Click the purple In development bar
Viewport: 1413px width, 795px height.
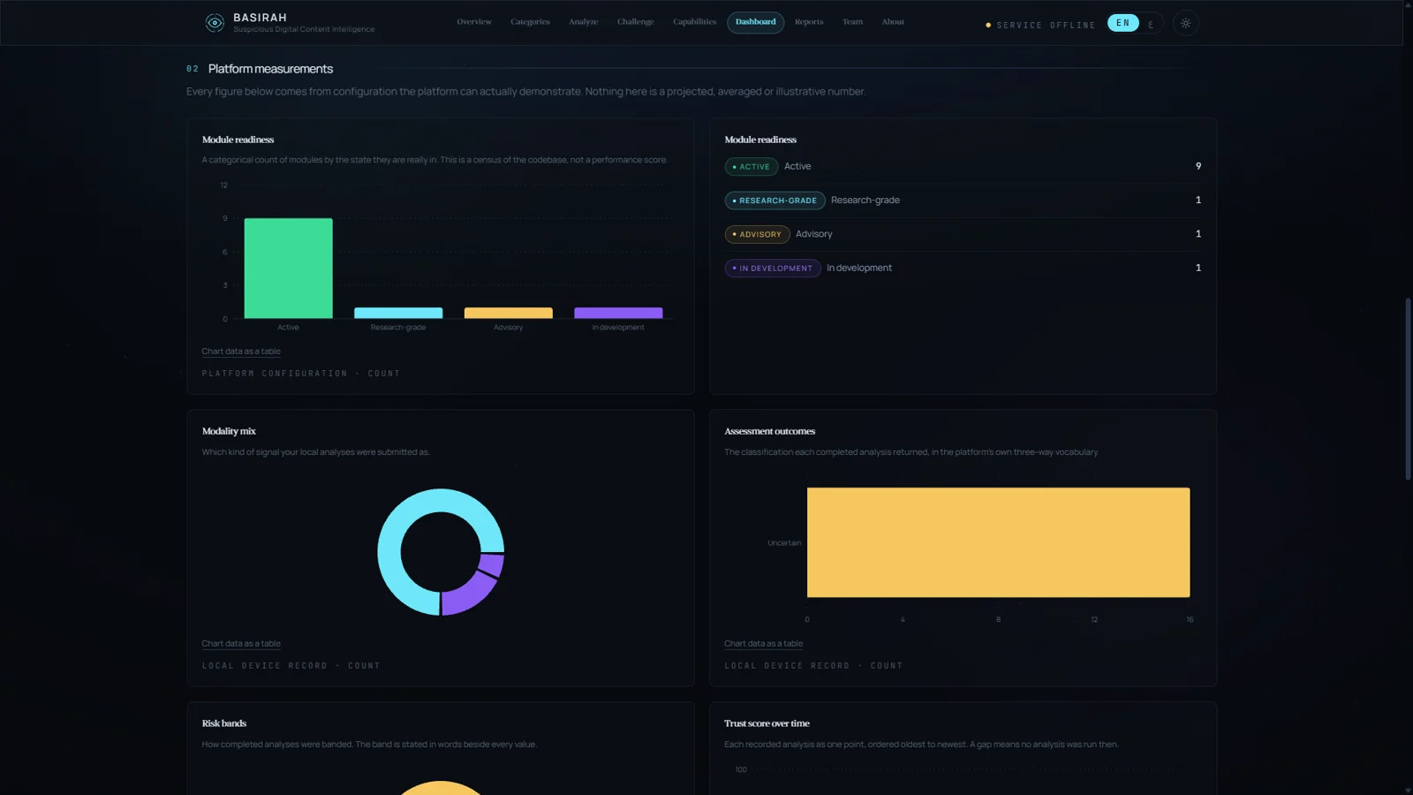coord(618,313)
